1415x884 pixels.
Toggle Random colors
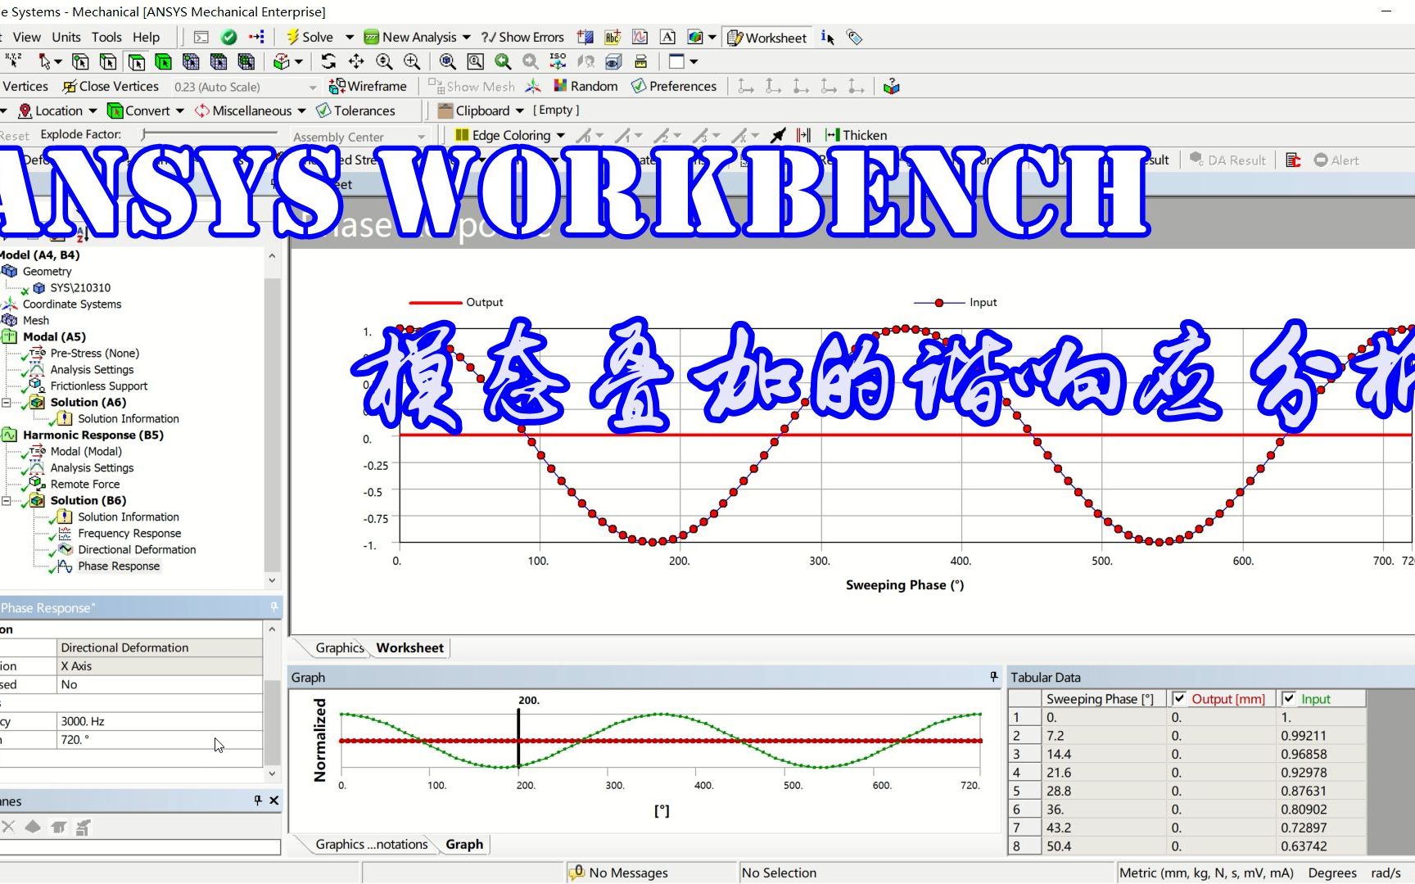585,86
